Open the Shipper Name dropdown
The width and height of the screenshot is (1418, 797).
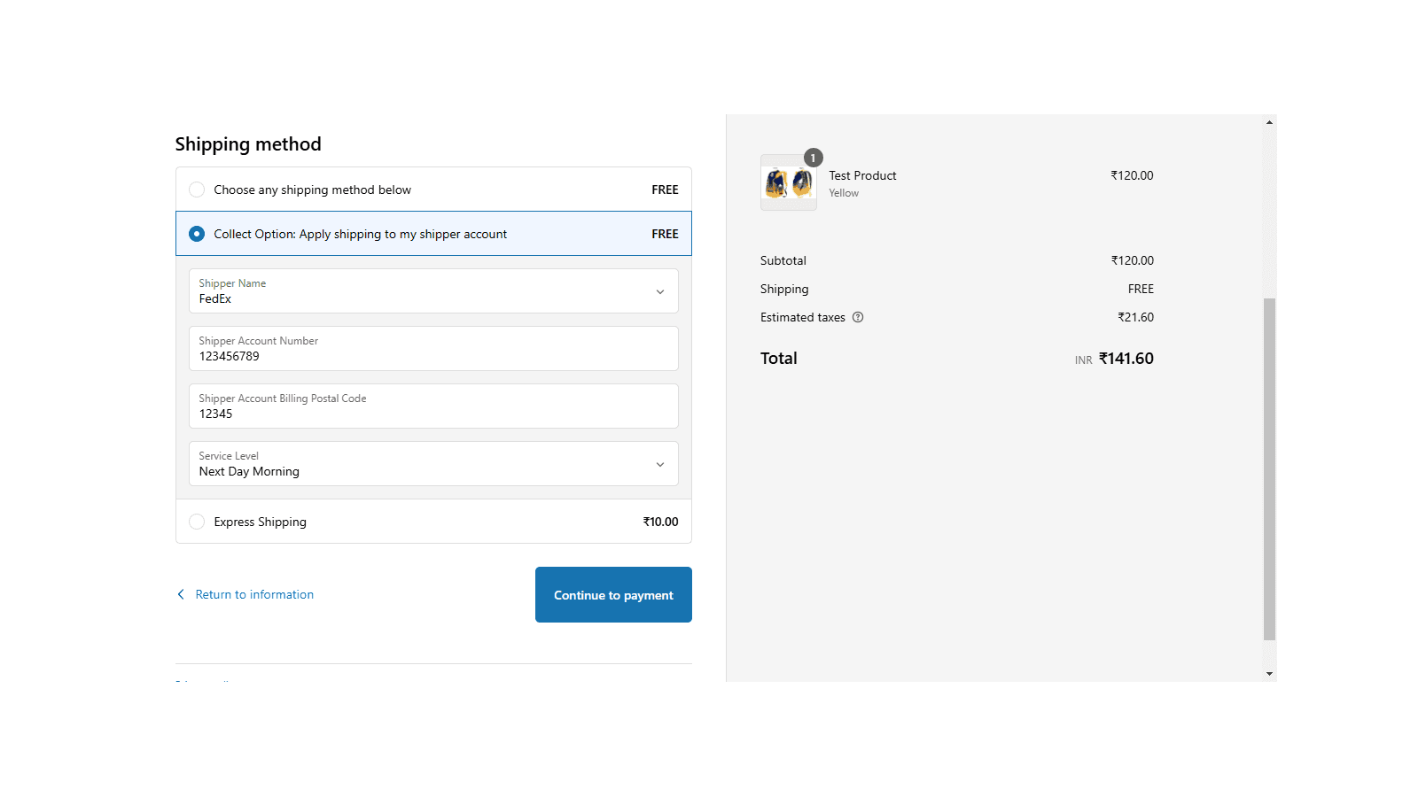432,291
